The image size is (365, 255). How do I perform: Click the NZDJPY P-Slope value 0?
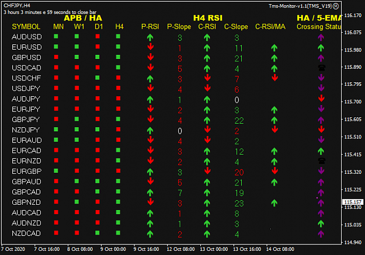point(180,131)
